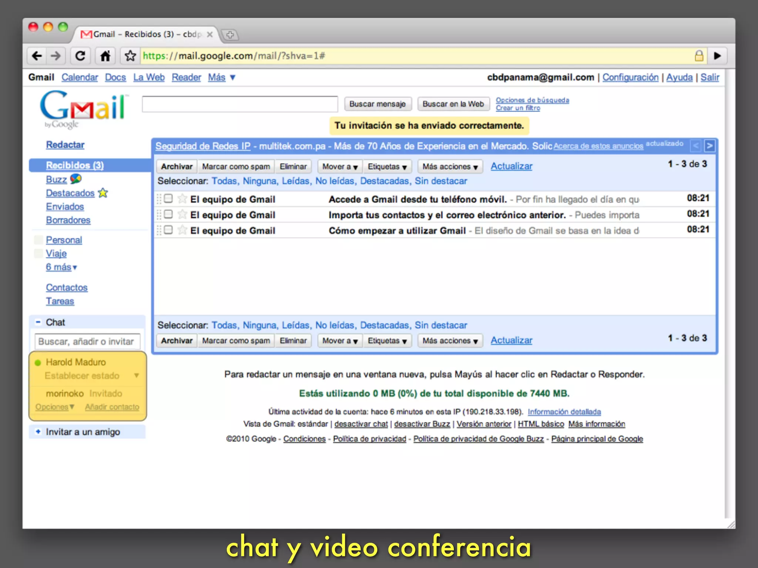Reload the page with refresh icon

[x=80, y=56]
